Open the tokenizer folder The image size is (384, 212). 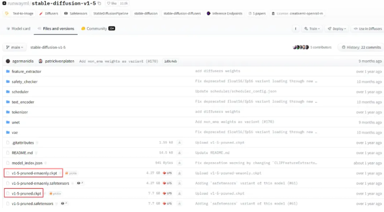[20, 112]
